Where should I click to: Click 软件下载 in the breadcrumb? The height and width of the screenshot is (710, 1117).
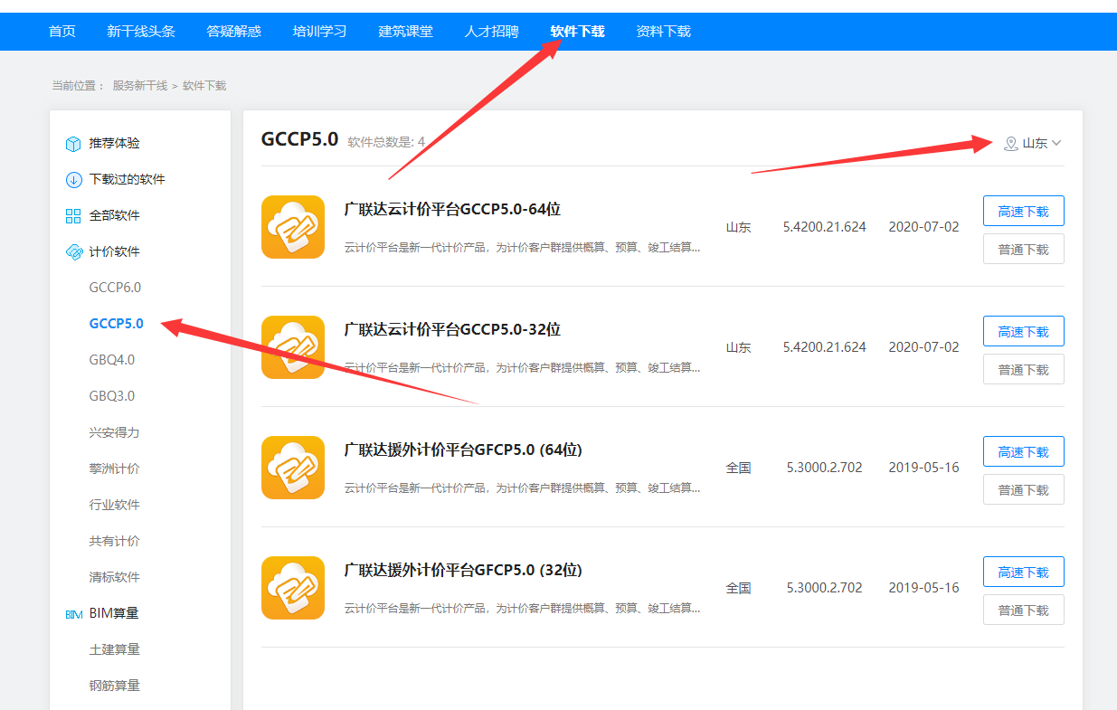[x=204, y=86]
